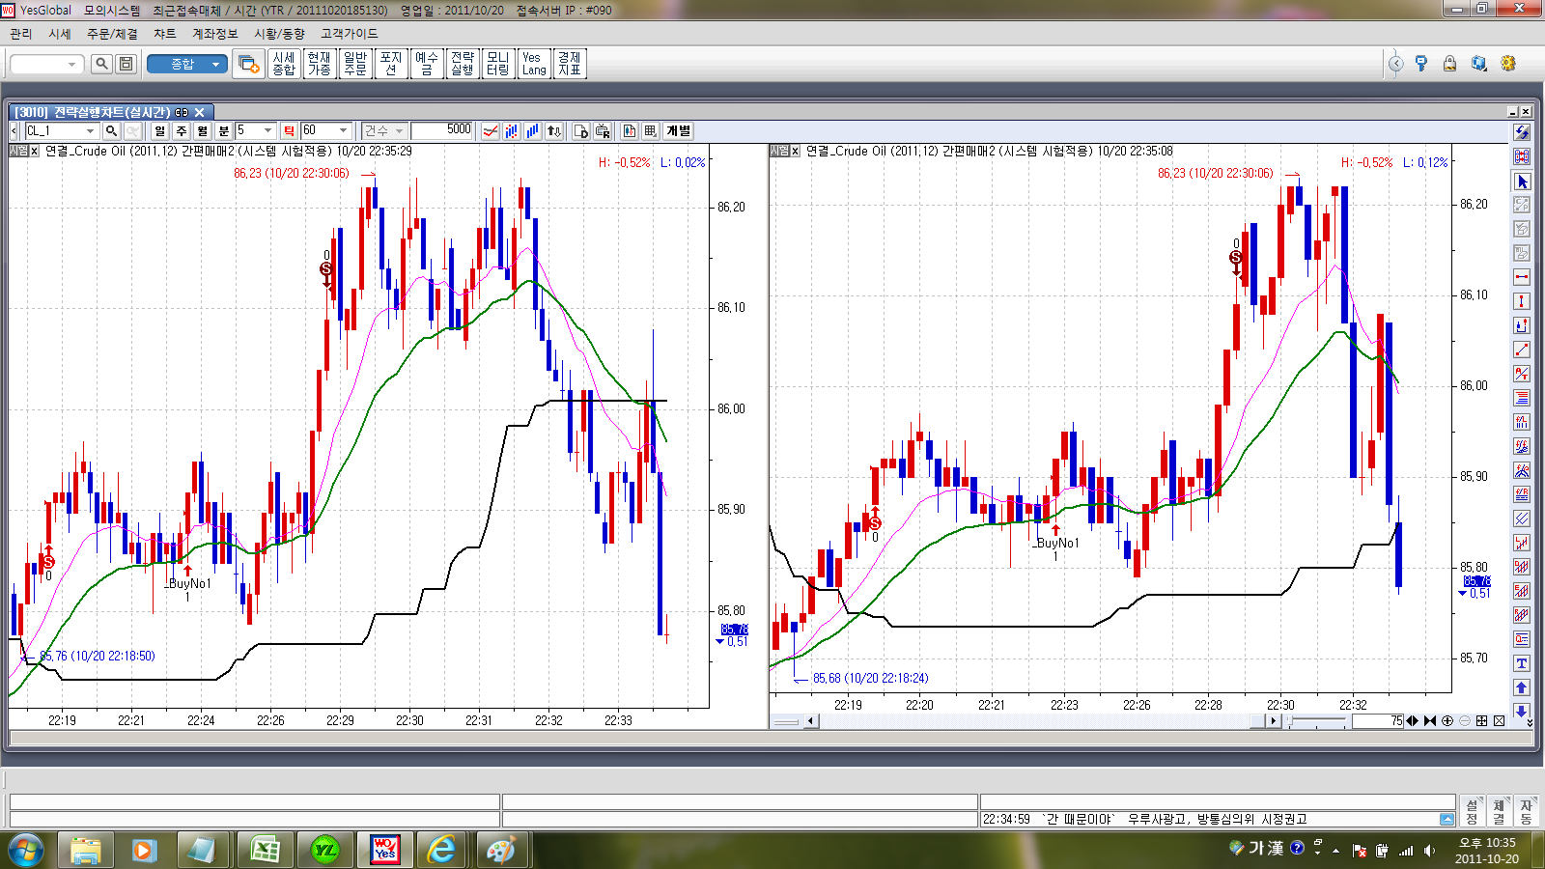This screenshot has height=869, width=1545.
Task: Open the 주문/체결 menu
Action: pyautogui.click(x=112, y=34)
